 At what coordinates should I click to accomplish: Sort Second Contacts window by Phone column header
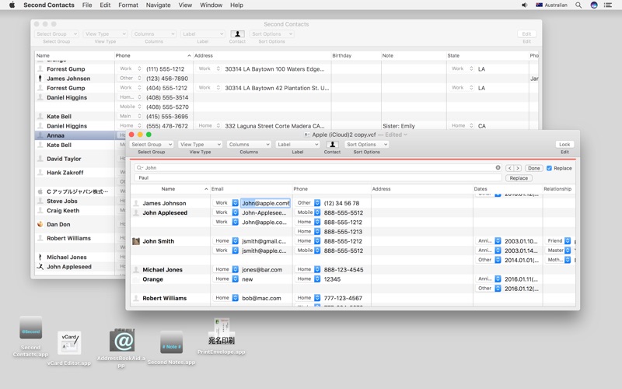pyautogui.click(x=153, y=55)
